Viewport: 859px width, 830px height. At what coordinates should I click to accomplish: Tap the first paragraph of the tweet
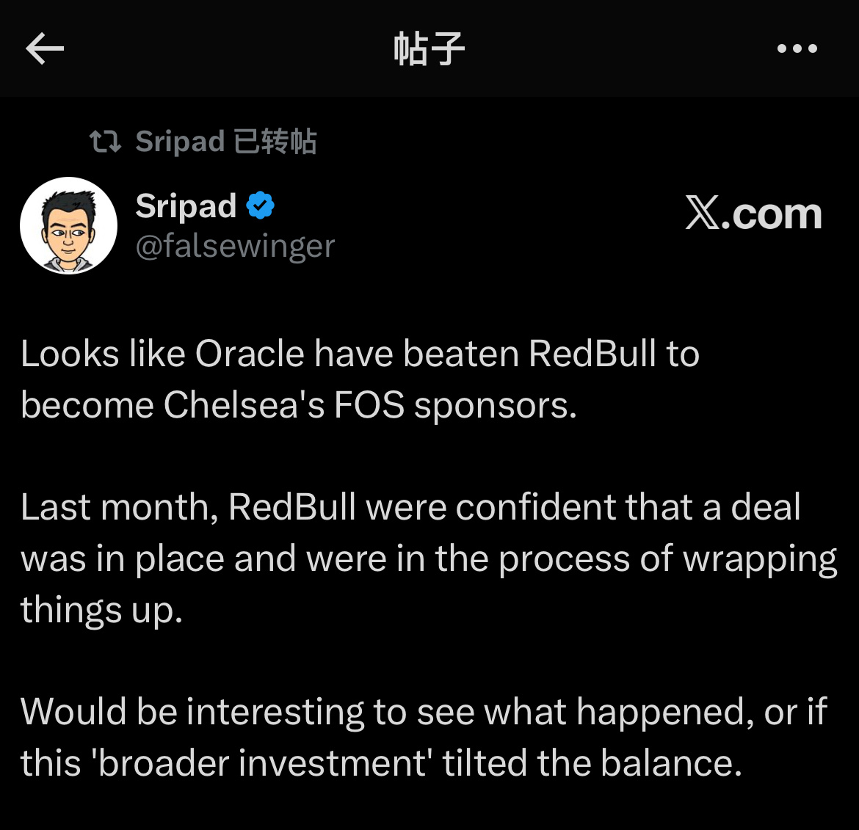[x=360, y=378]
